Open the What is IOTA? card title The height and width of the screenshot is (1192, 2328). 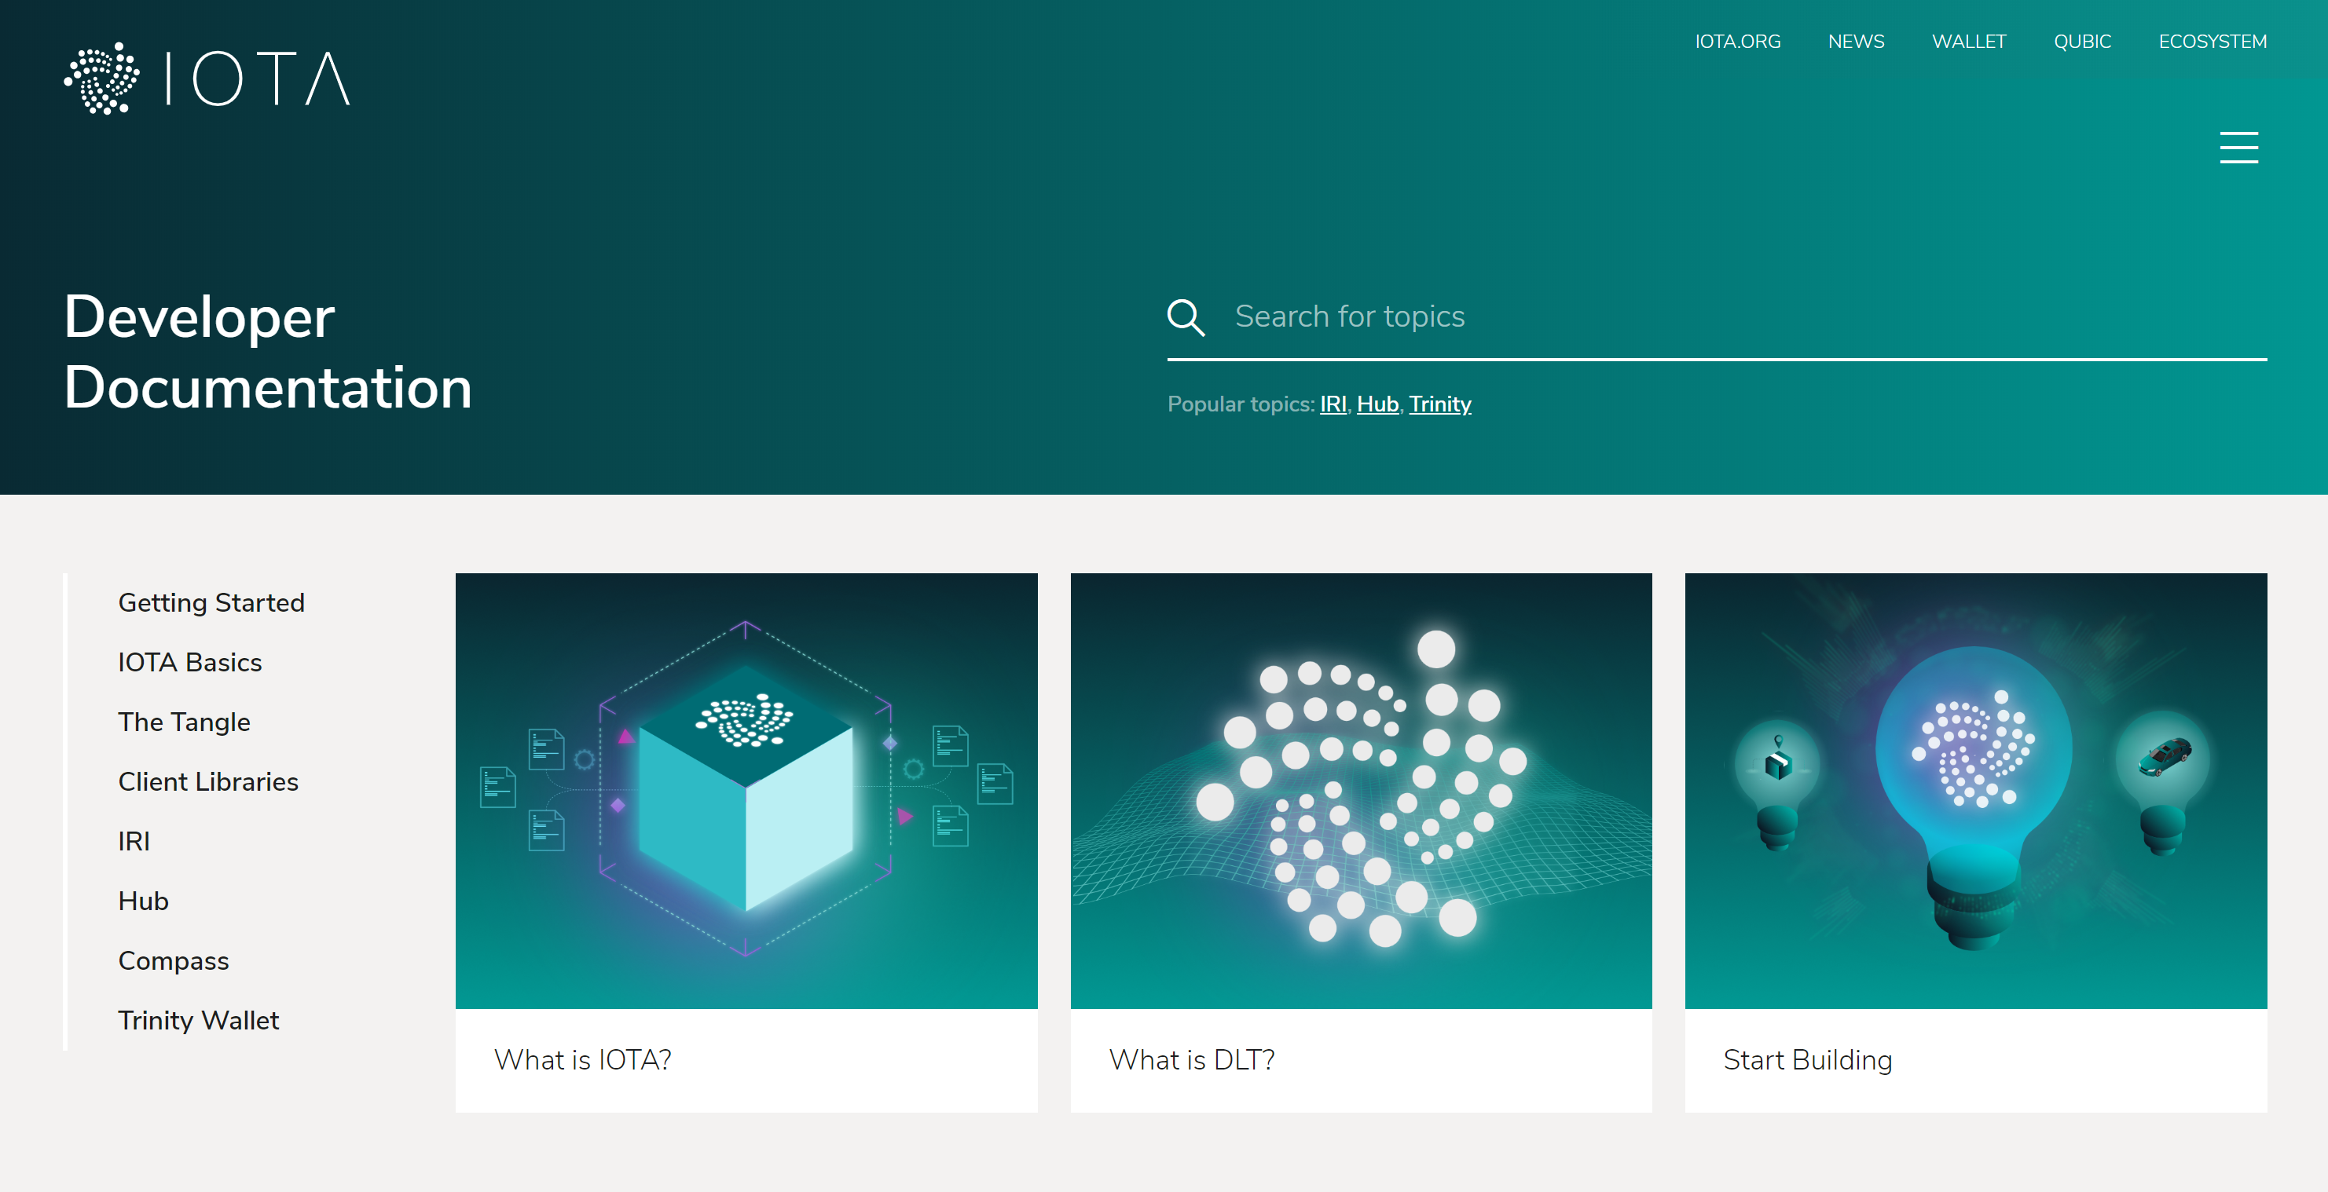pos(583,1059)
